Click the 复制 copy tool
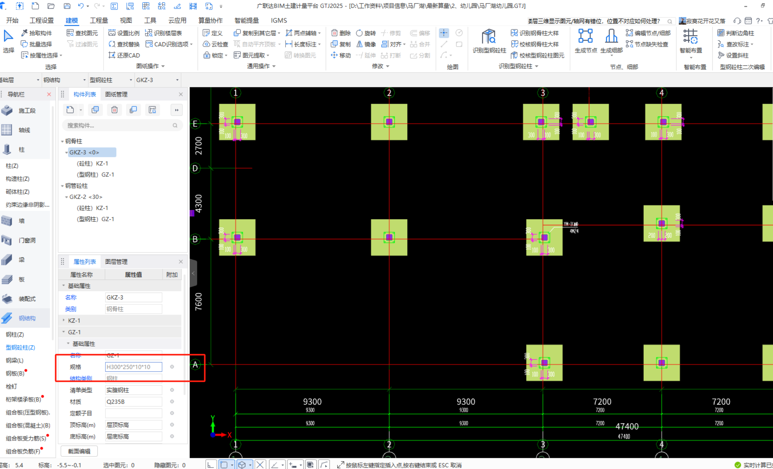Screen dimensions: 773x469 (x=341, y=44)
